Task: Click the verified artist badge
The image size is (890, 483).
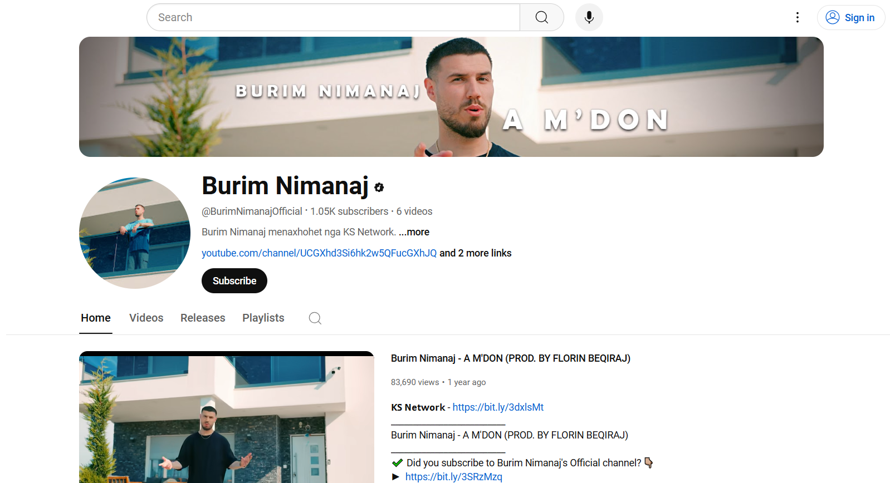Action: click(x=379, y=188)
